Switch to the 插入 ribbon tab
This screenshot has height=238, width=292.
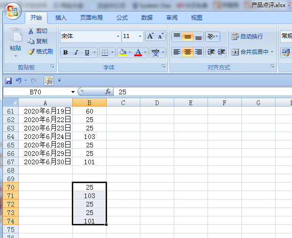point(61,18)
